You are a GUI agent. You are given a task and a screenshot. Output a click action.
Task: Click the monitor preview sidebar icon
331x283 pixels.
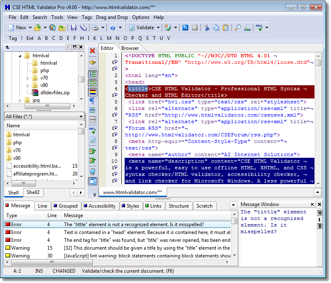(x=92, y=172)
